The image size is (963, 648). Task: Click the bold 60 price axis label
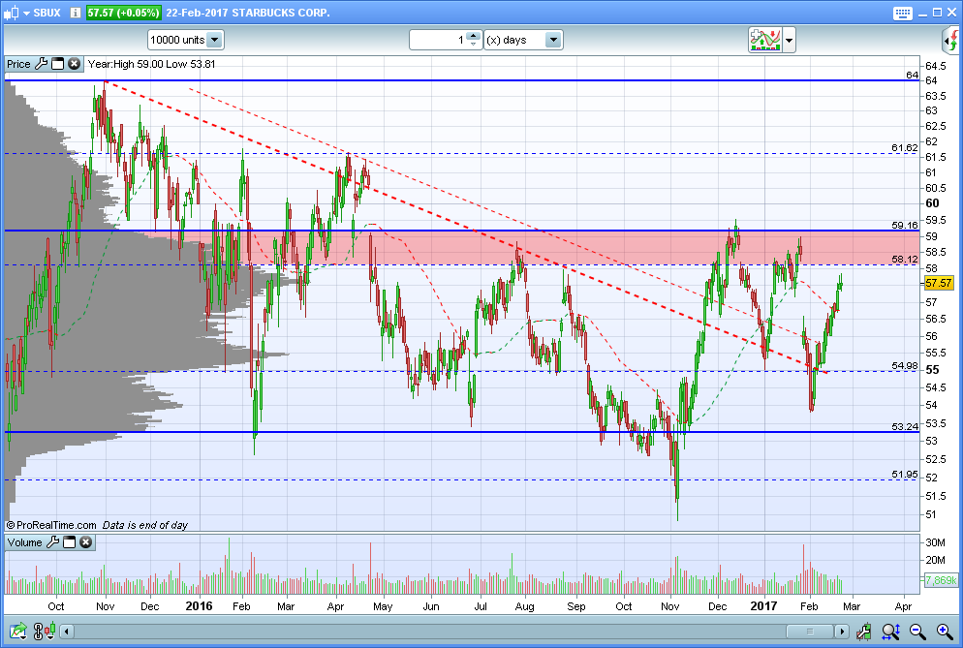pyautogui.click(x=932, y=203)
